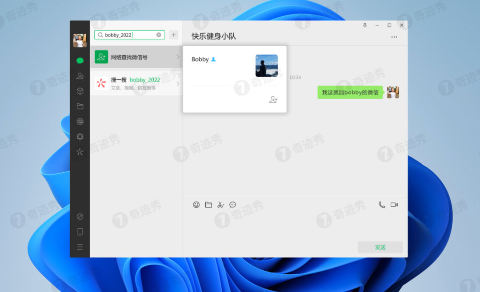
Task: Close the WeChat window
Action: pos(402,25)
